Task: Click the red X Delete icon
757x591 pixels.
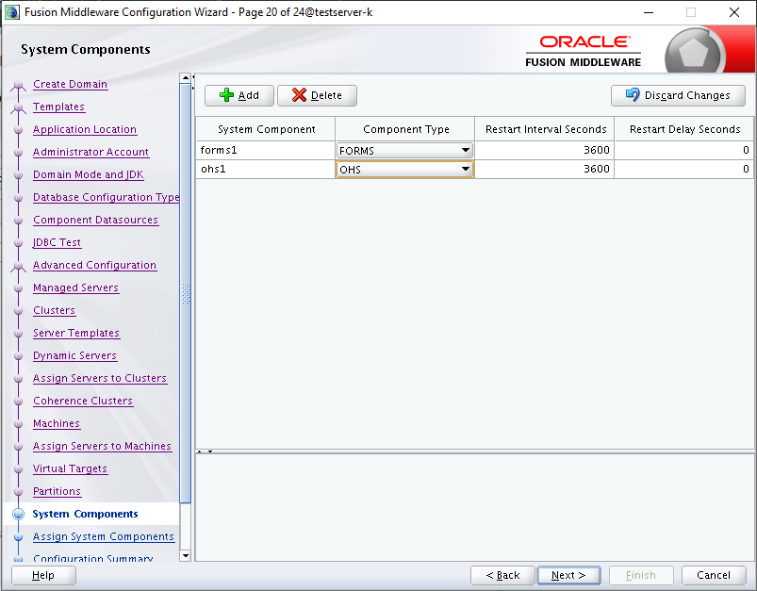Action: (x=299, y=95)
